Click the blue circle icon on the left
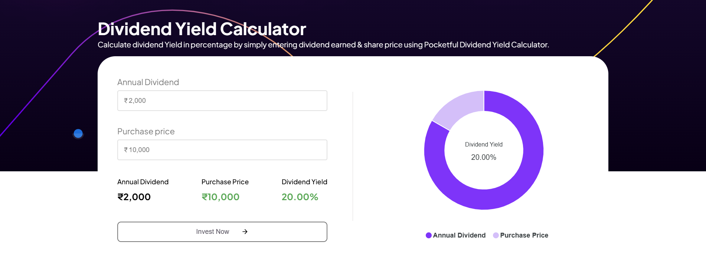Screen dimensions: 706x269 pyautogui.click(x=78, y=134)
